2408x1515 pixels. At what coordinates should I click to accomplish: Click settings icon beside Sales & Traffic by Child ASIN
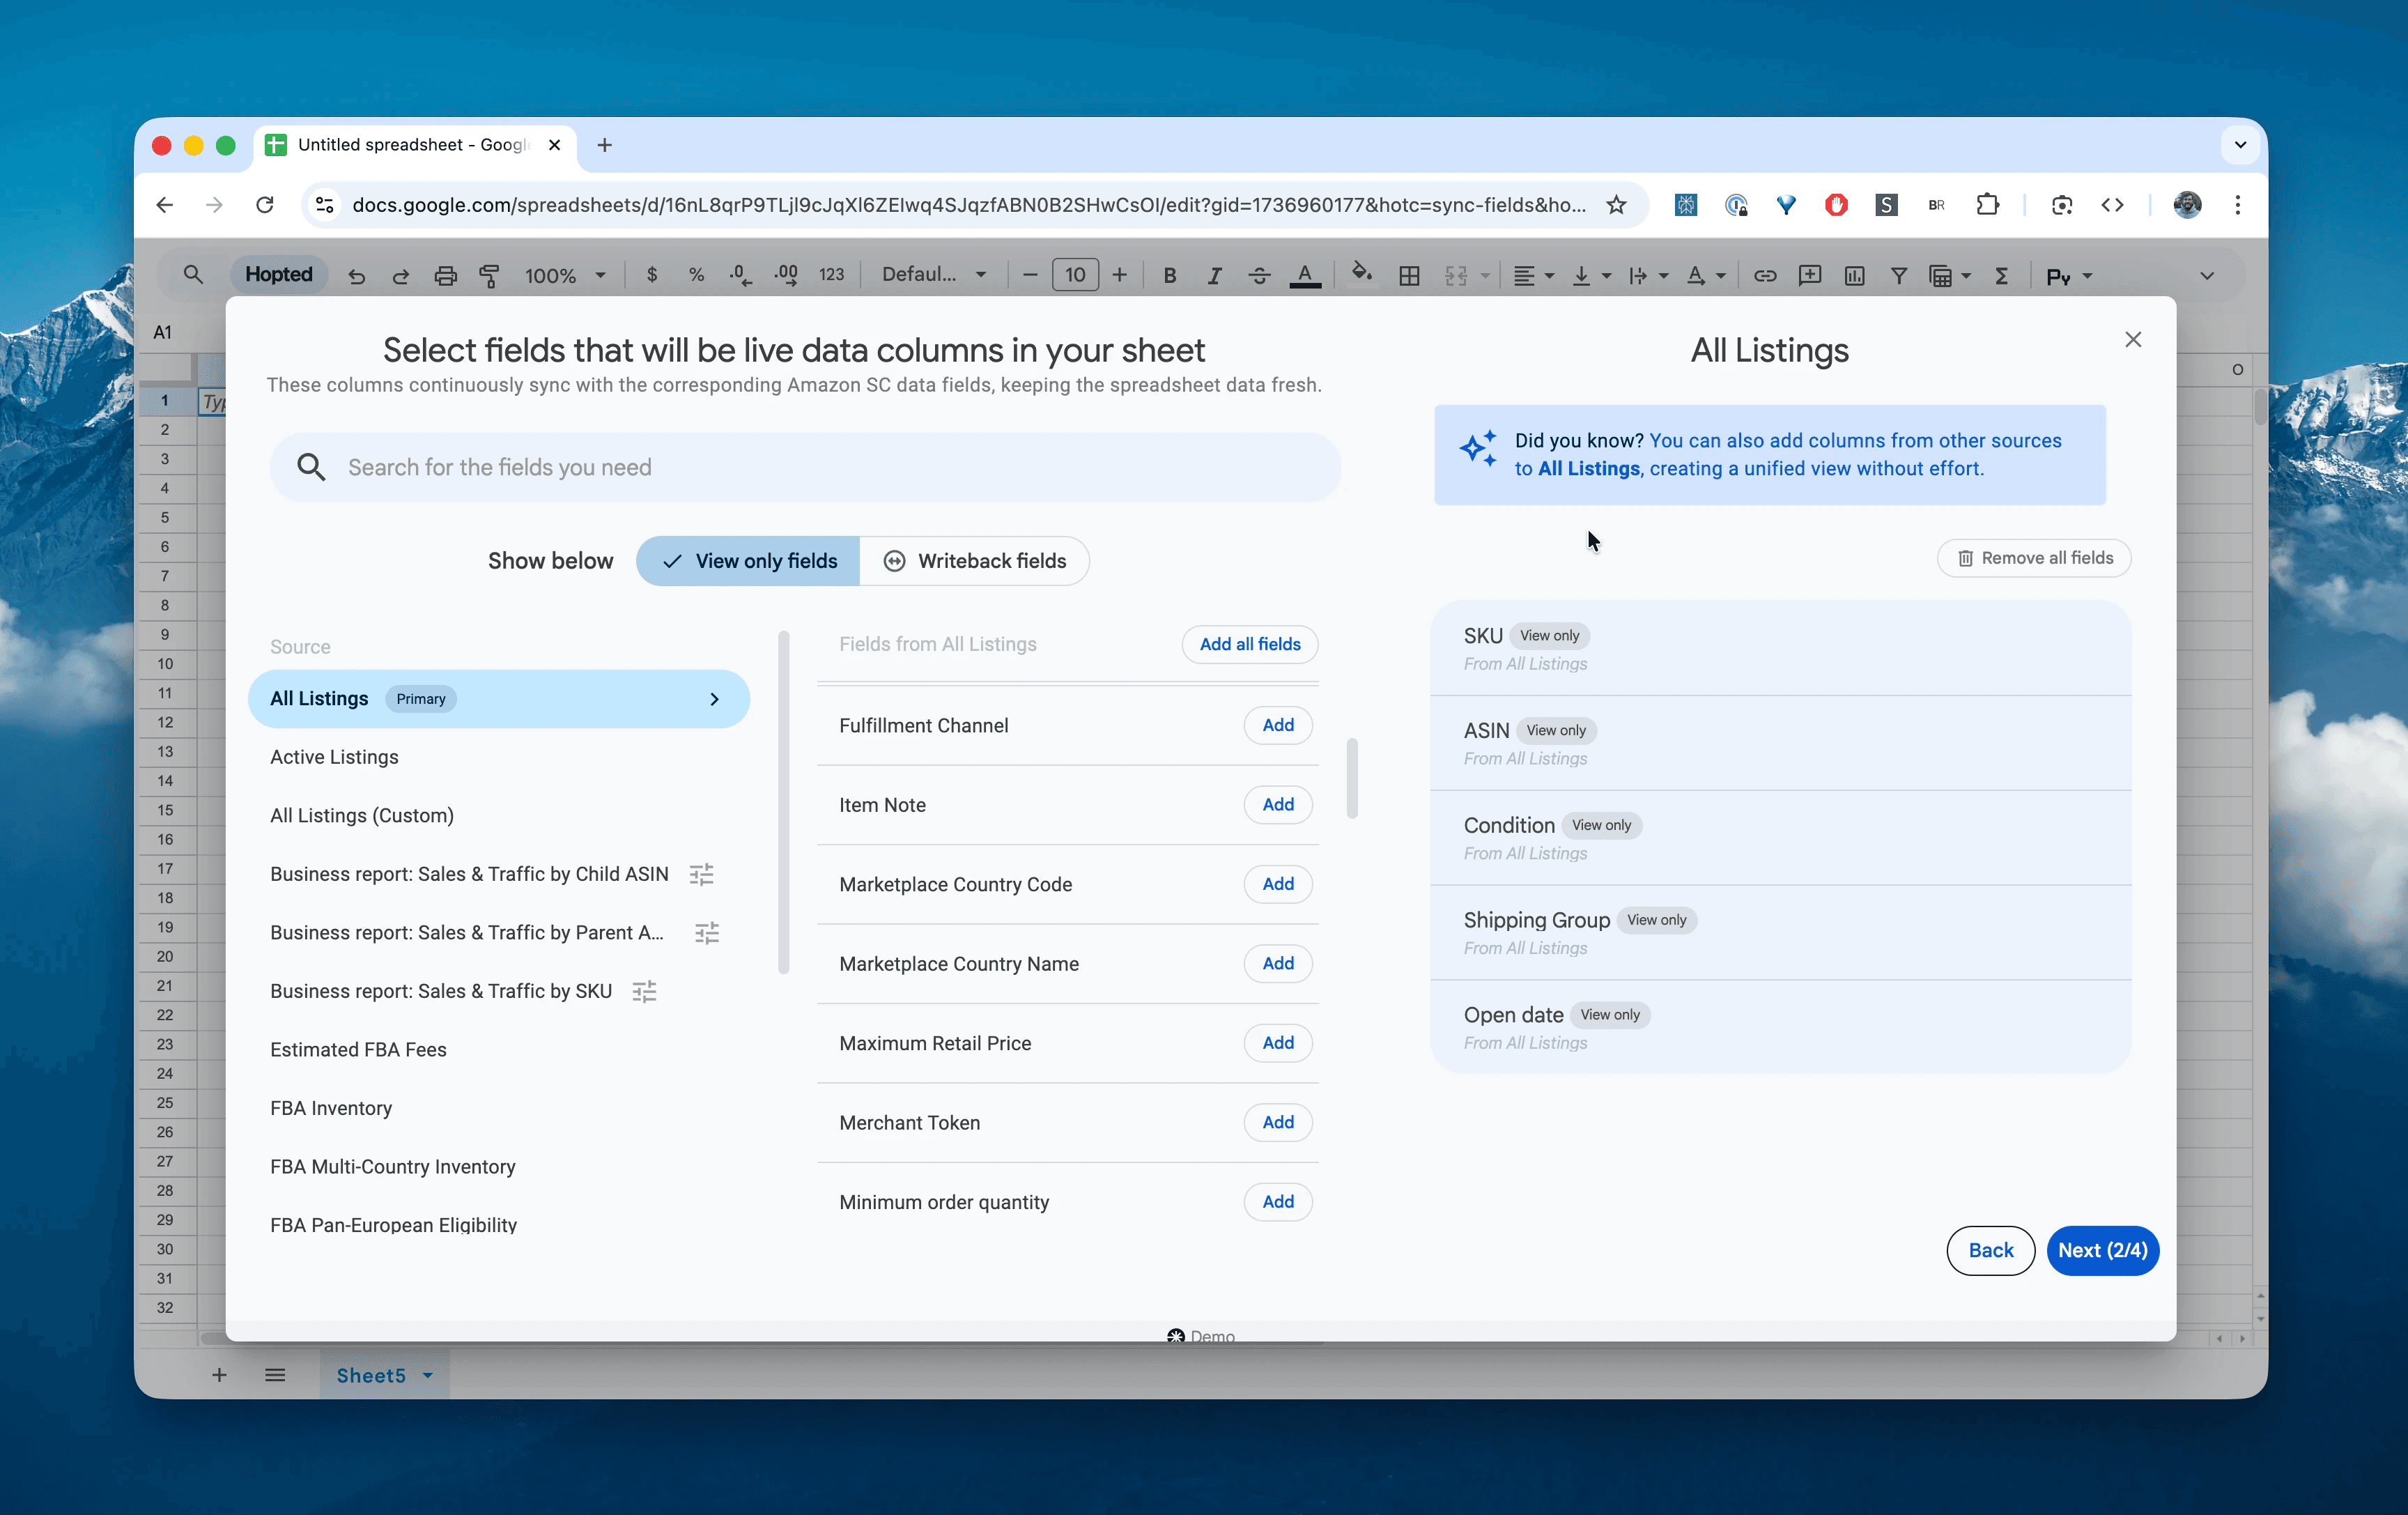701,874
